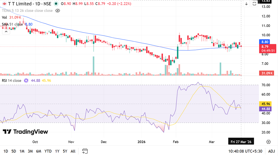Open the go-to-date calendar icon
Image resolution: width=278 pixels, height=156 pixels.
[x=85, y=151]
